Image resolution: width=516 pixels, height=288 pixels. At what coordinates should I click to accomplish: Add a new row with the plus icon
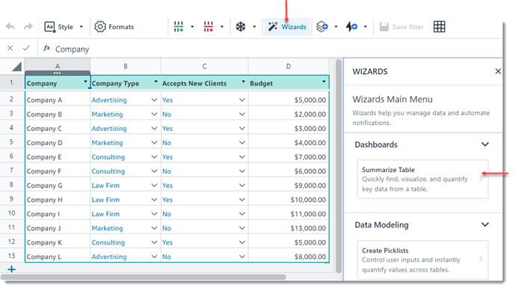coord(11,269)
